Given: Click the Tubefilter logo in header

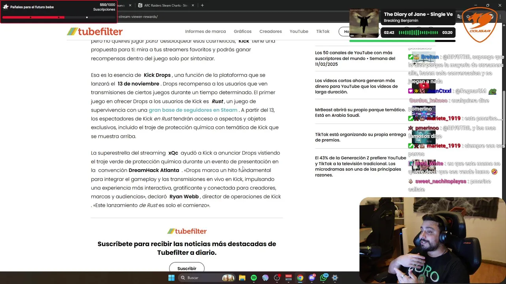Looking at the screenshot, I should point(94,32).
